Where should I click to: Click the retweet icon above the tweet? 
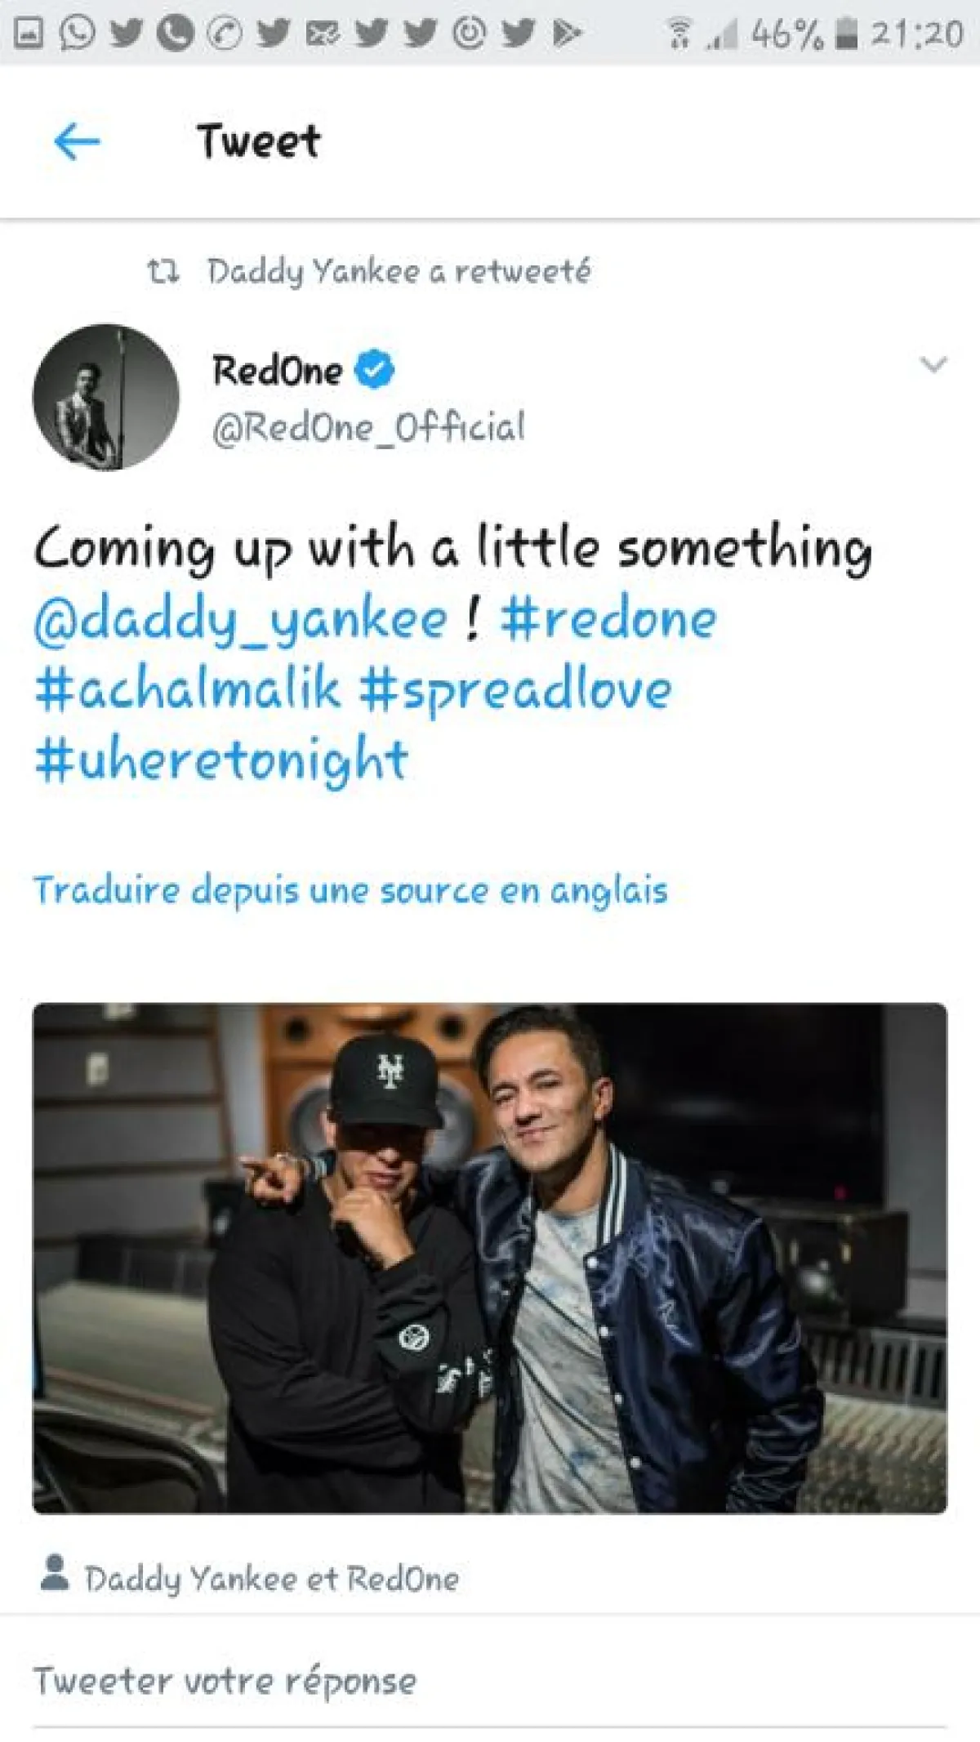163,271
